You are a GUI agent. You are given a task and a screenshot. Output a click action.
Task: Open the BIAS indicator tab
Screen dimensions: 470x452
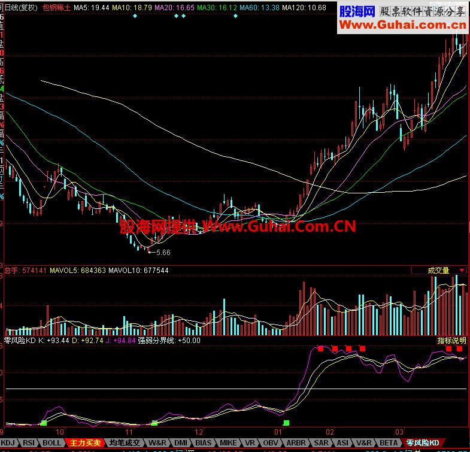coord(203,442)
